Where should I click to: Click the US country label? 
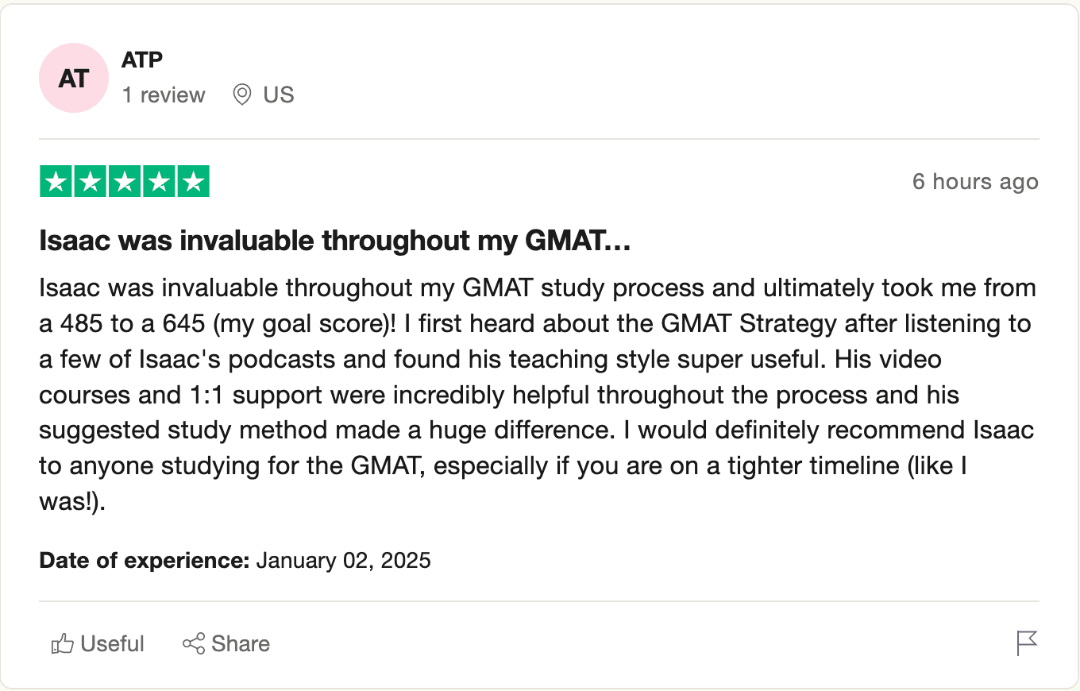279,95
